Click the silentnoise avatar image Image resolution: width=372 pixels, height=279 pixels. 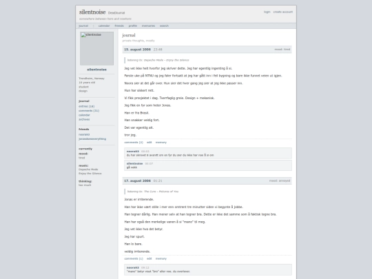coord(96,49)
